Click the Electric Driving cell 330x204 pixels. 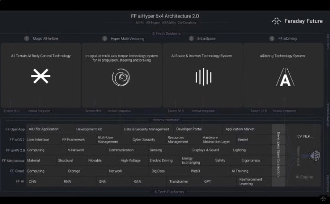164,161
